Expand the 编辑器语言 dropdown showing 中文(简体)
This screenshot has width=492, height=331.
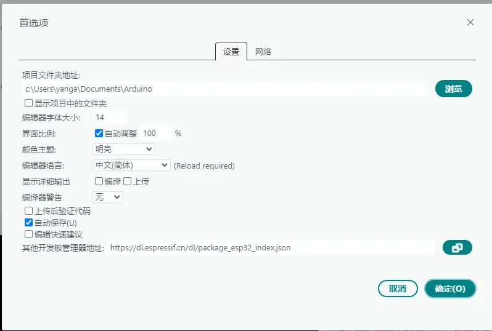(131, 165)
